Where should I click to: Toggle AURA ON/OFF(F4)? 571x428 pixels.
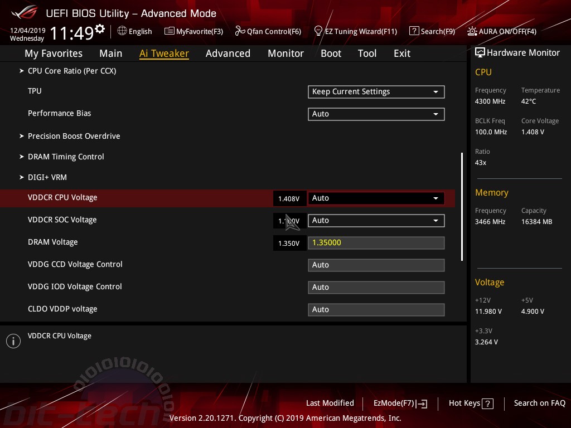tap(502, 31)
